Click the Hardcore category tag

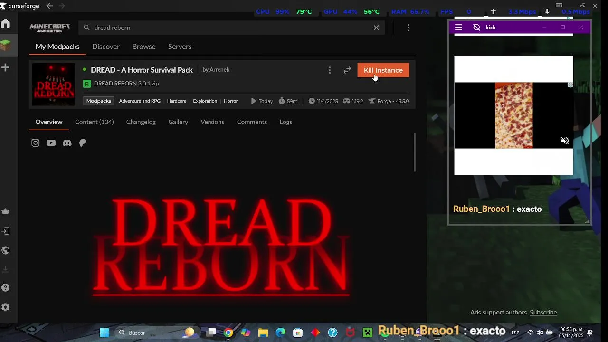(x=177, y=101)
